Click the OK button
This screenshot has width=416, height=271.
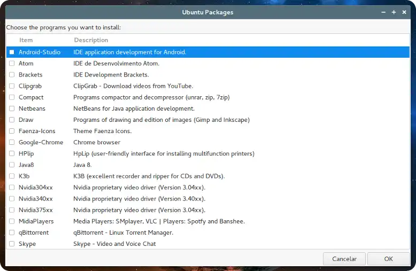[388, 259]
